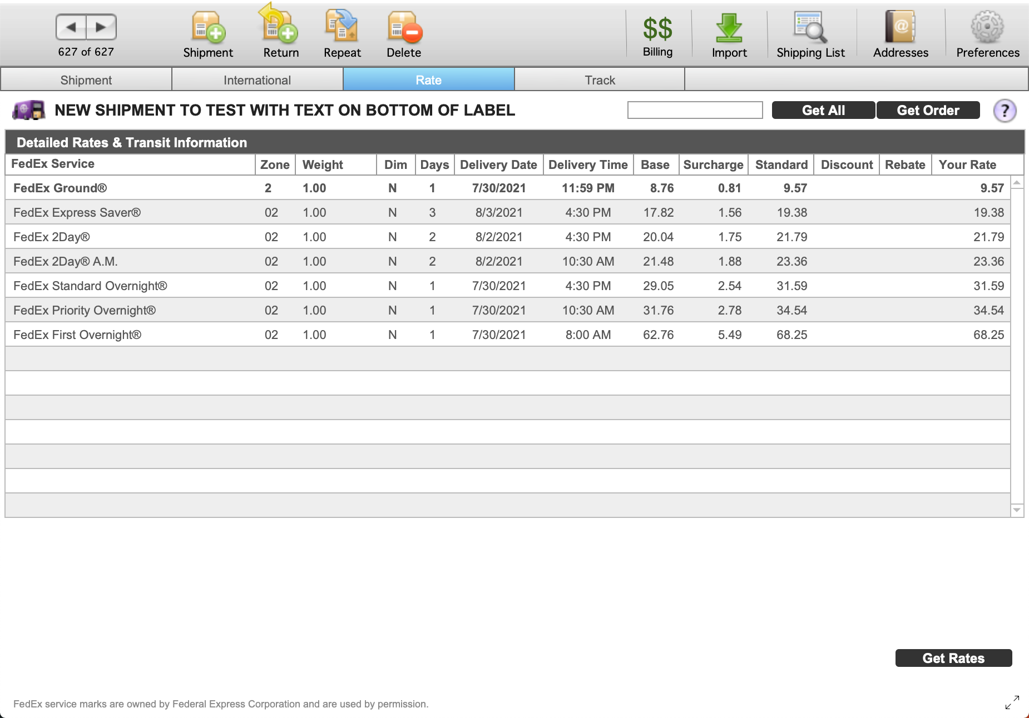Click the Weight column header
The height and width of the screenshot is (718, 1029).
pyautogui.click(x=336, y=164)
